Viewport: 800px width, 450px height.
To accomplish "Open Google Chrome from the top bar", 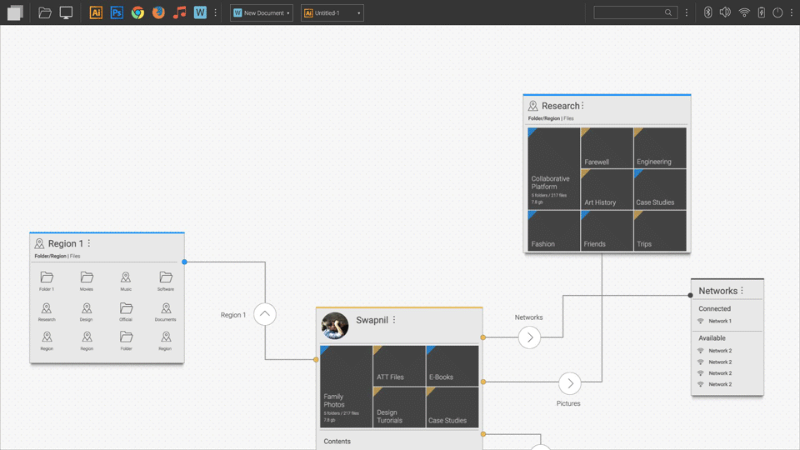I will pos(137,12).
